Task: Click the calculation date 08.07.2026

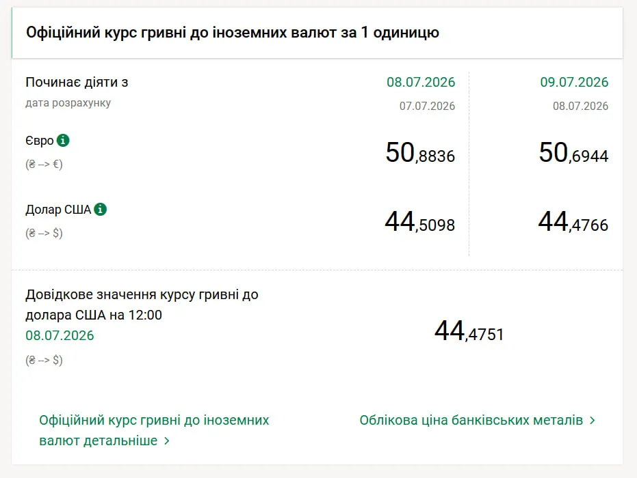Action: 580,107
